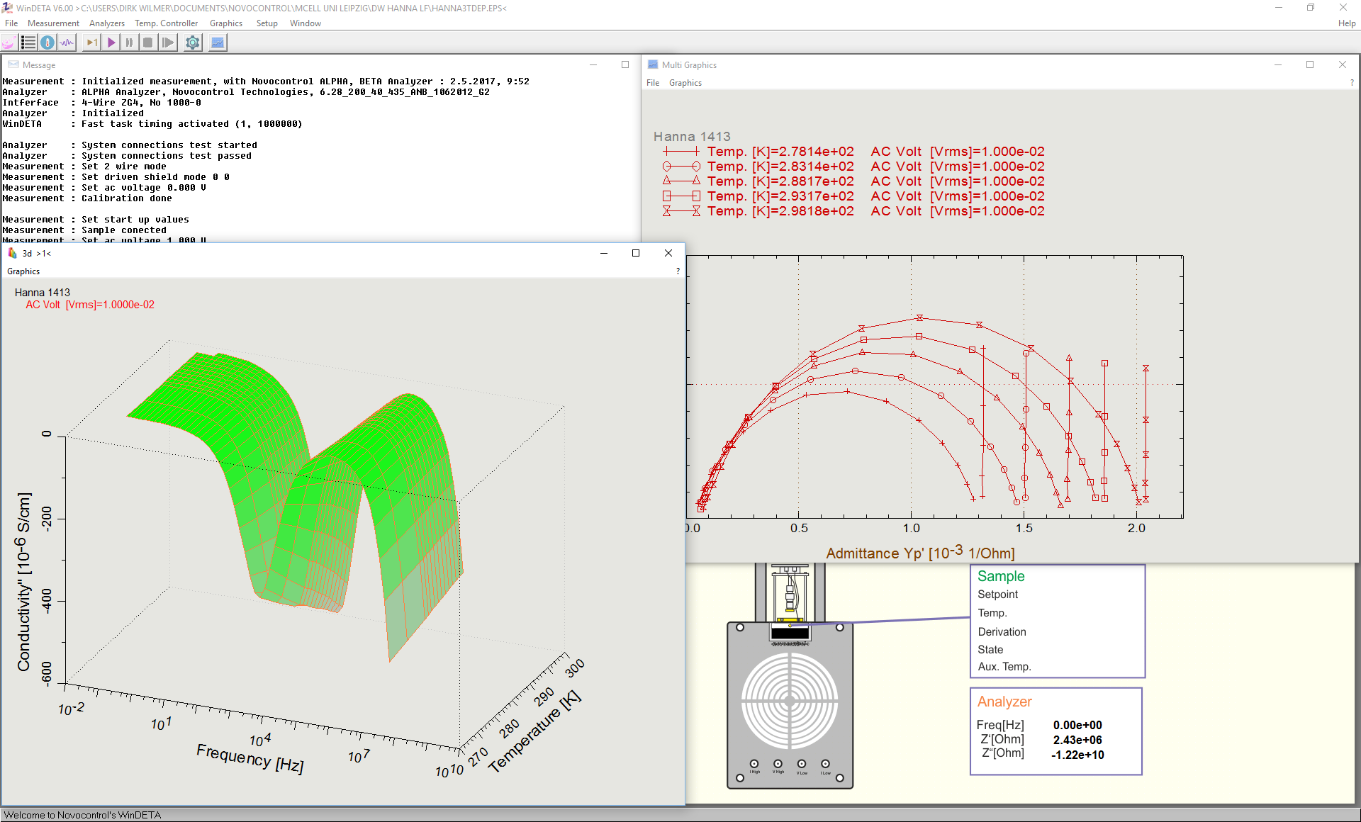Click the Z''[Ohm] value -1.22e+10

coord(1077,755)
